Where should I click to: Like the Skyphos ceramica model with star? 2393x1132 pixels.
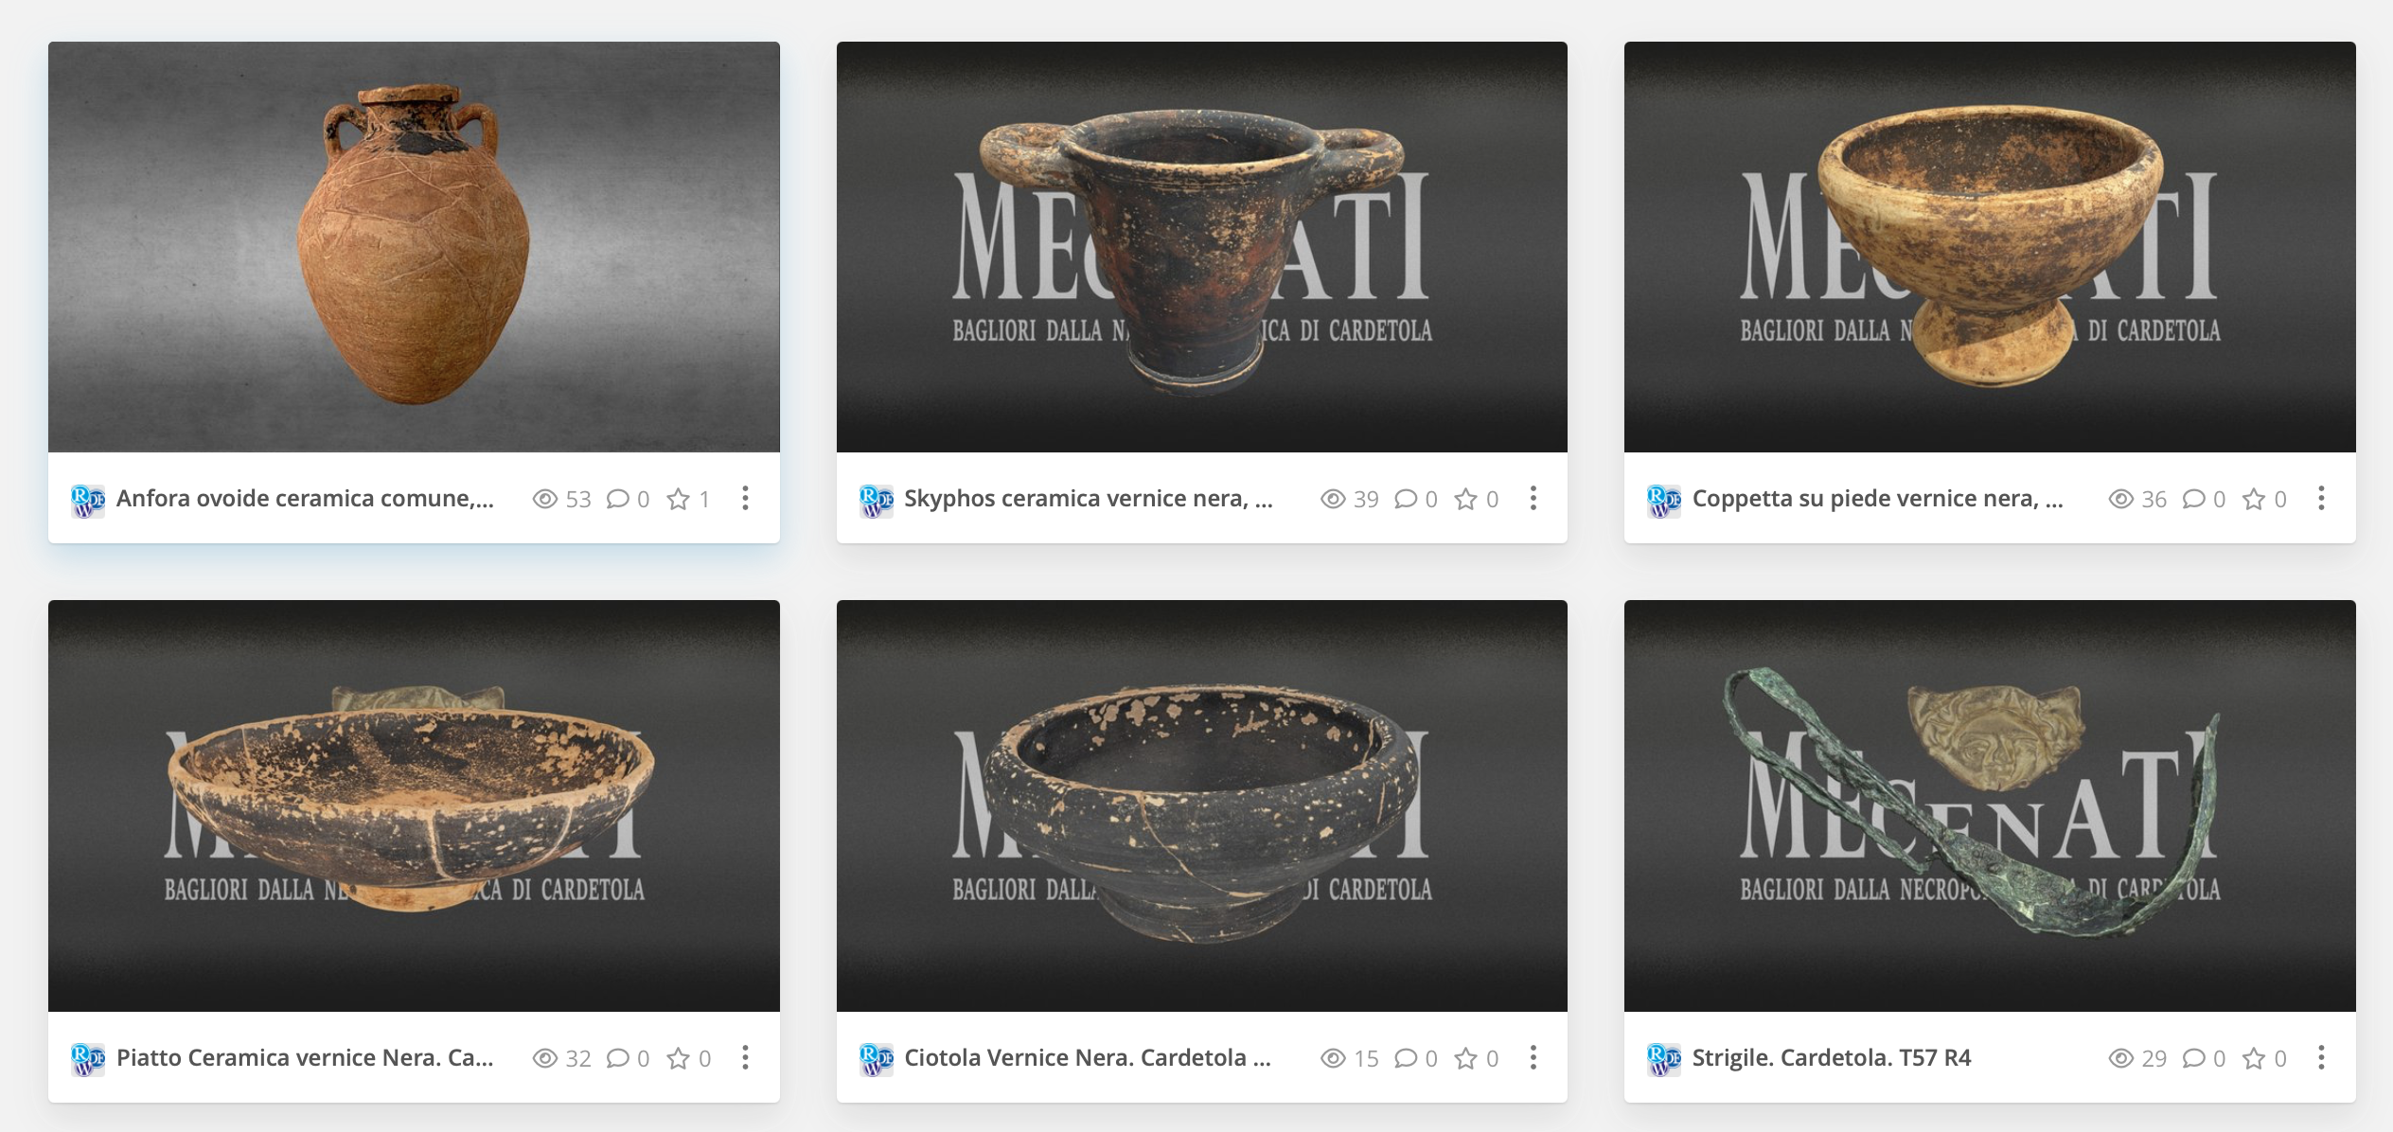pyautogui.click(x=1465, y=499)
